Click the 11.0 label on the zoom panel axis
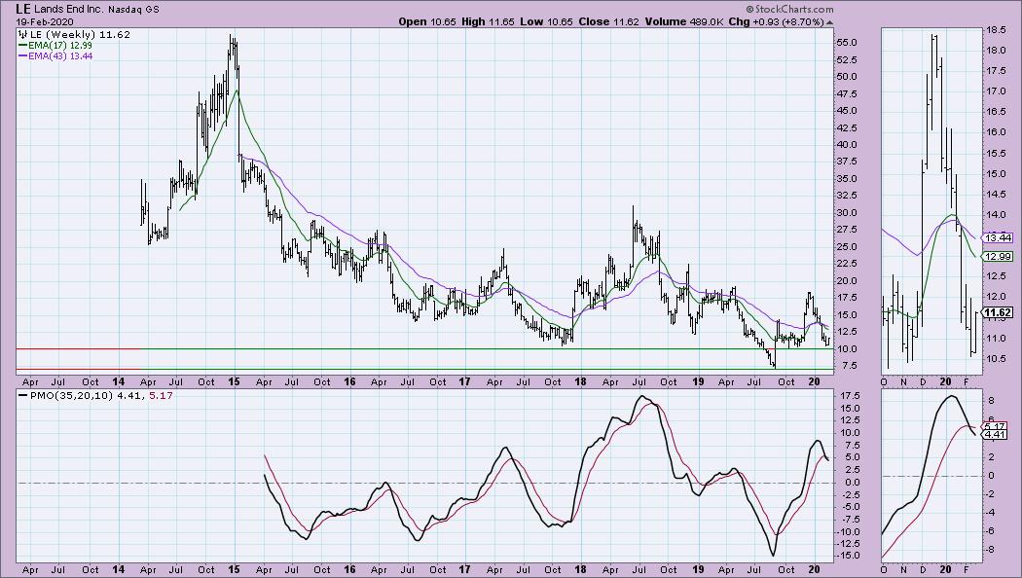This screenshot has width=1022, height=578. [996, 339]
